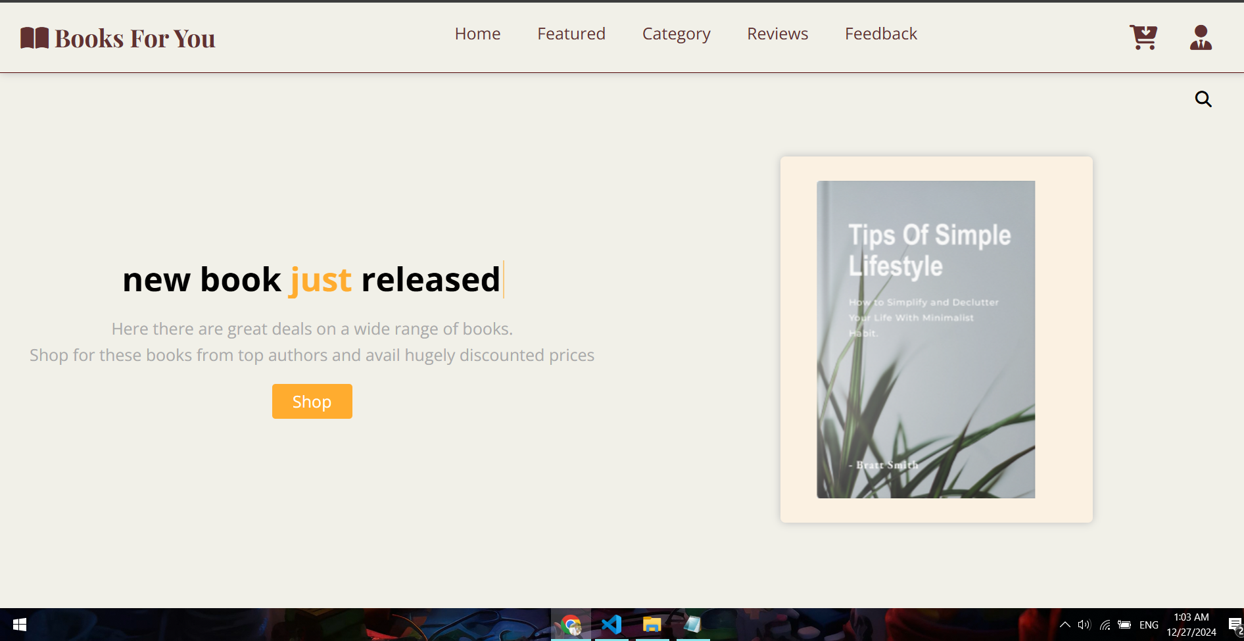
Task: Click the 'new book just released' heading
Action: pyautogui.click(x=312, y=279)
